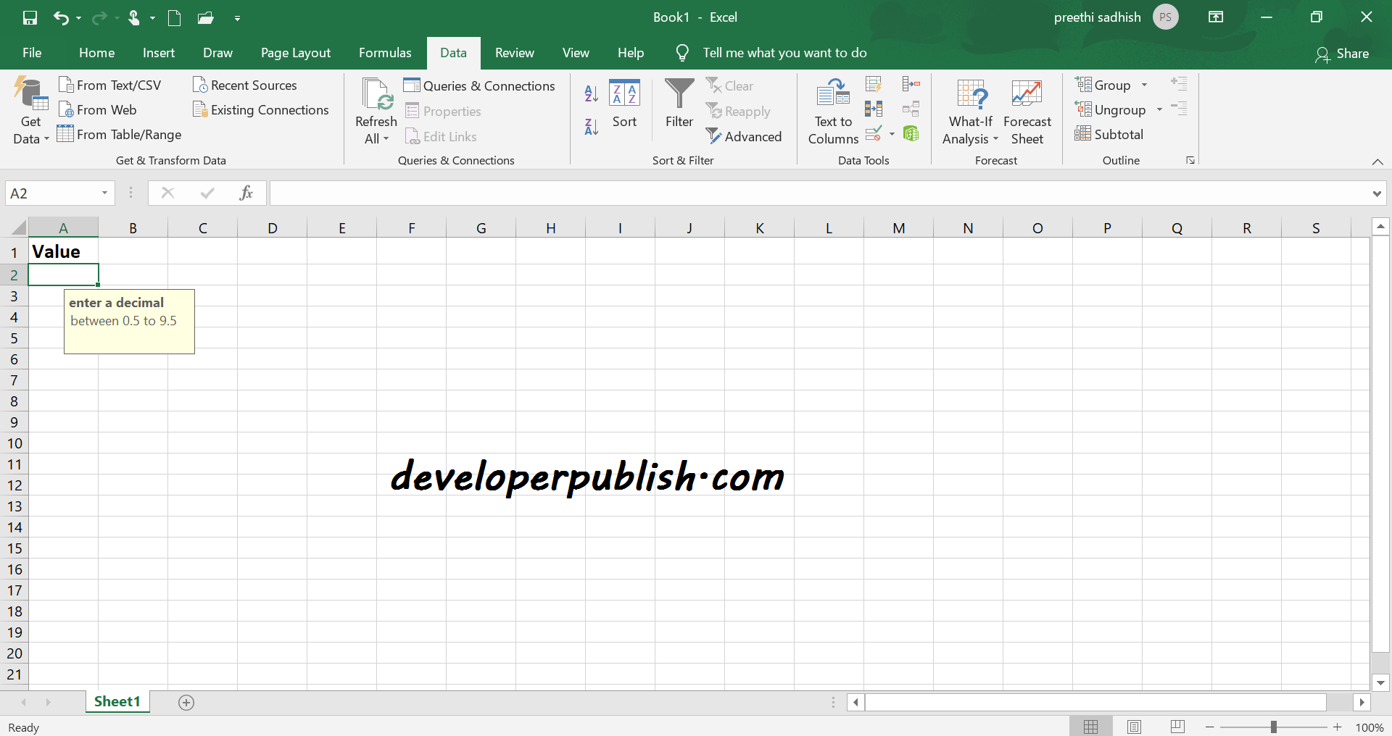Switch to the Page Layout ribbon tab
1392x736 pixels.
(295, 53)
